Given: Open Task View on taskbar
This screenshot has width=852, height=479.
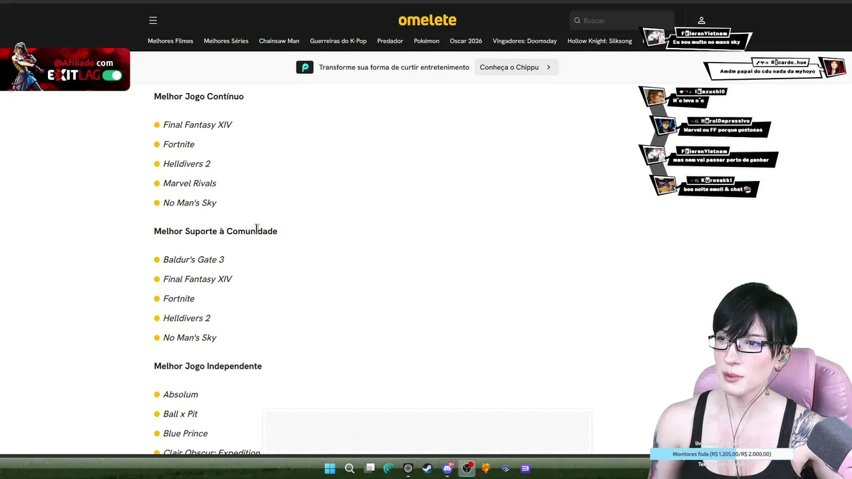Looking at the screenshot, I should pyautogui.click(x=369, y=468).
